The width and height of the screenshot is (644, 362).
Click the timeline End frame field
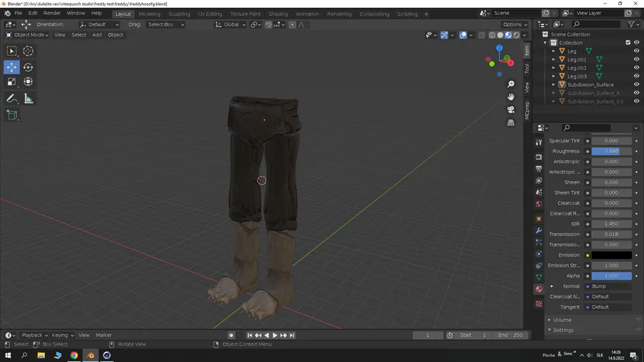coord(509,336)
